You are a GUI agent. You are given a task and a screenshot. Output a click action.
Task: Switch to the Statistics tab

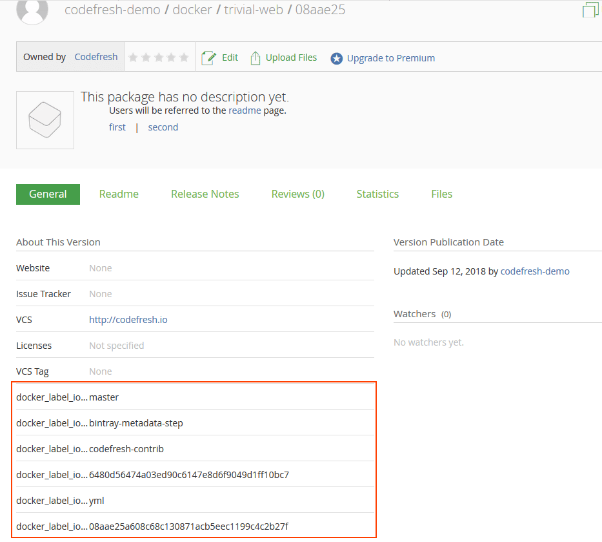coord(377,194)
